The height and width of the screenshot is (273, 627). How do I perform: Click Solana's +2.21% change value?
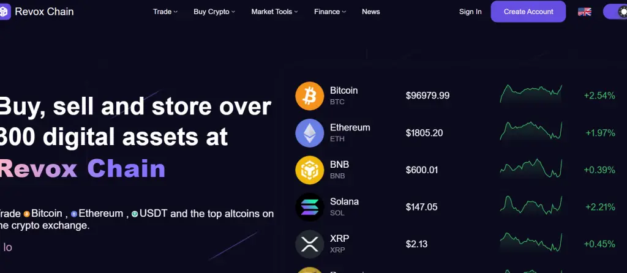pyautogui.click(x=599, y=207)
